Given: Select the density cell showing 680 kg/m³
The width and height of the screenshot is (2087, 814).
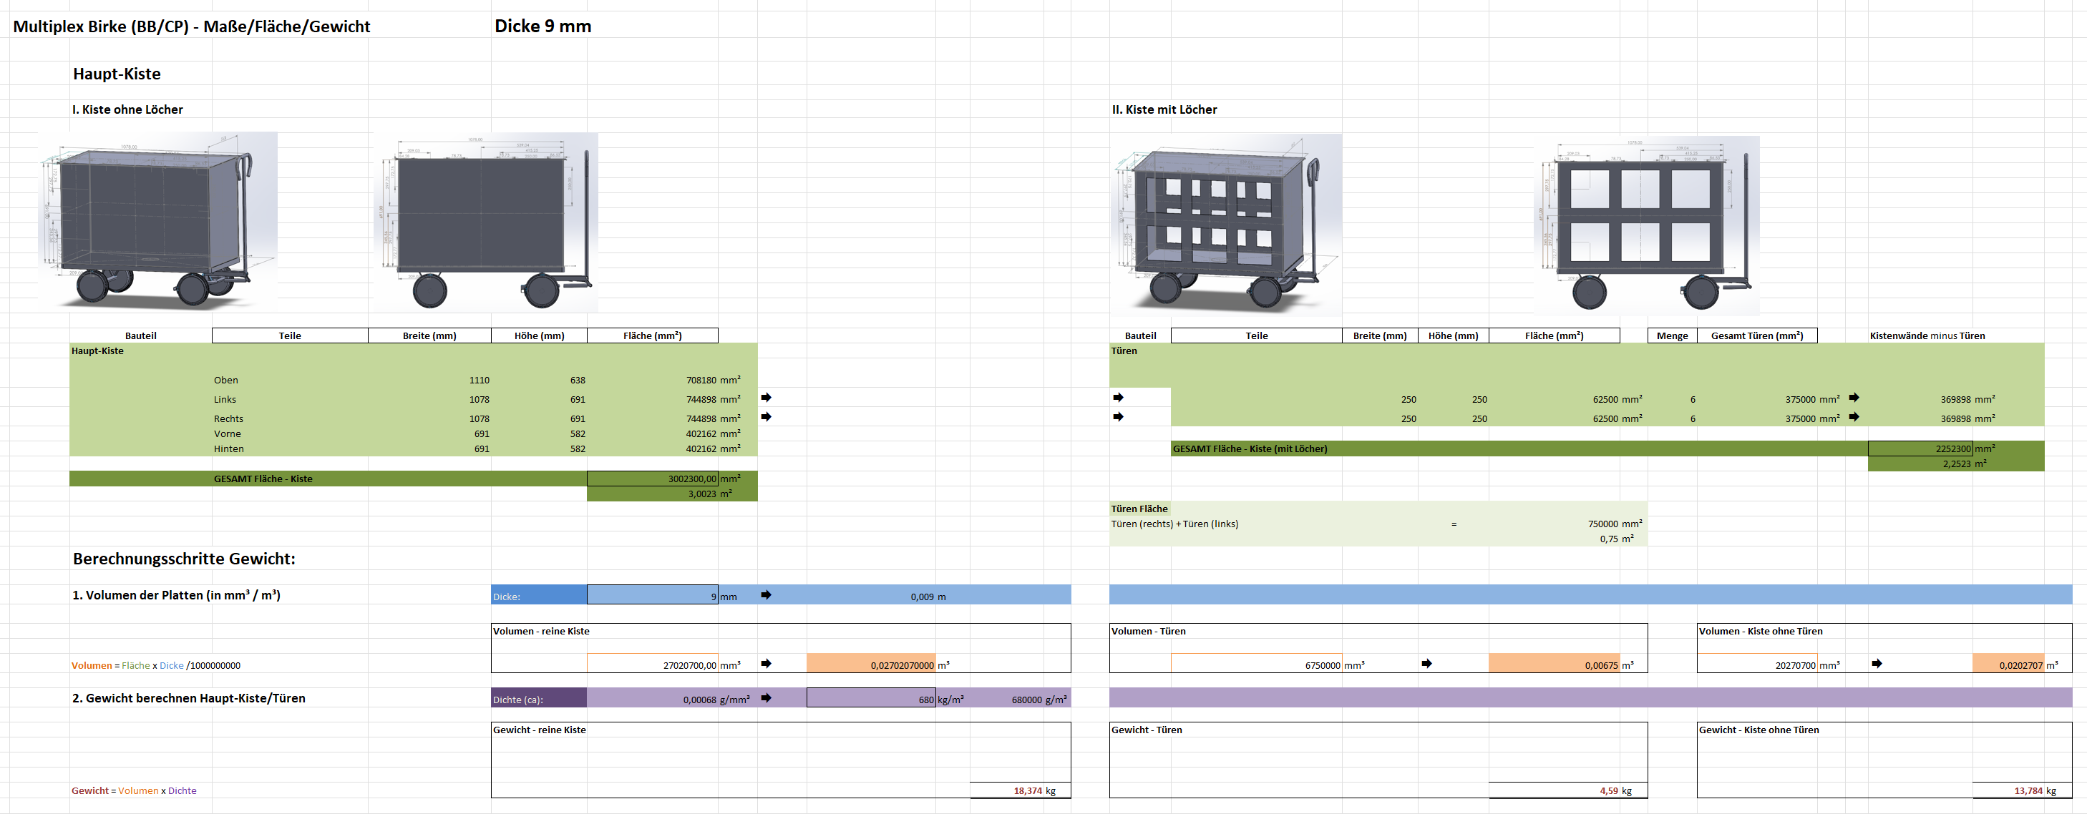Looking at the screenshot, I should 871,698.
